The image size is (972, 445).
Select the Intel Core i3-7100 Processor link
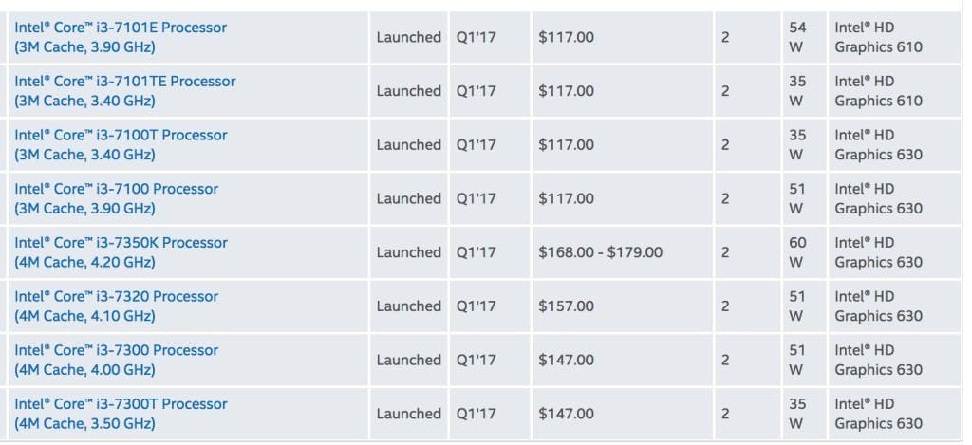pyautogui.click(x=116, y=189)
